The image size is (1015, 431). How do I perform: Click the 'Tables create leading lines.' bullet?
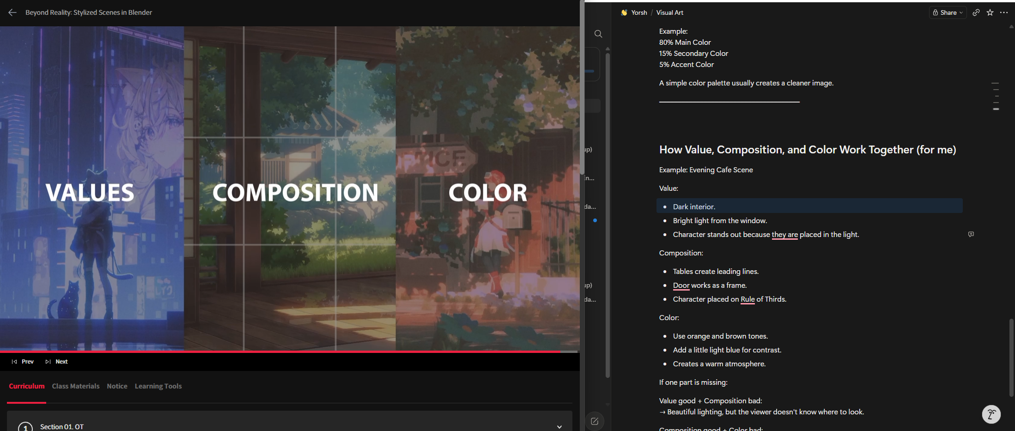click(716, 272)
